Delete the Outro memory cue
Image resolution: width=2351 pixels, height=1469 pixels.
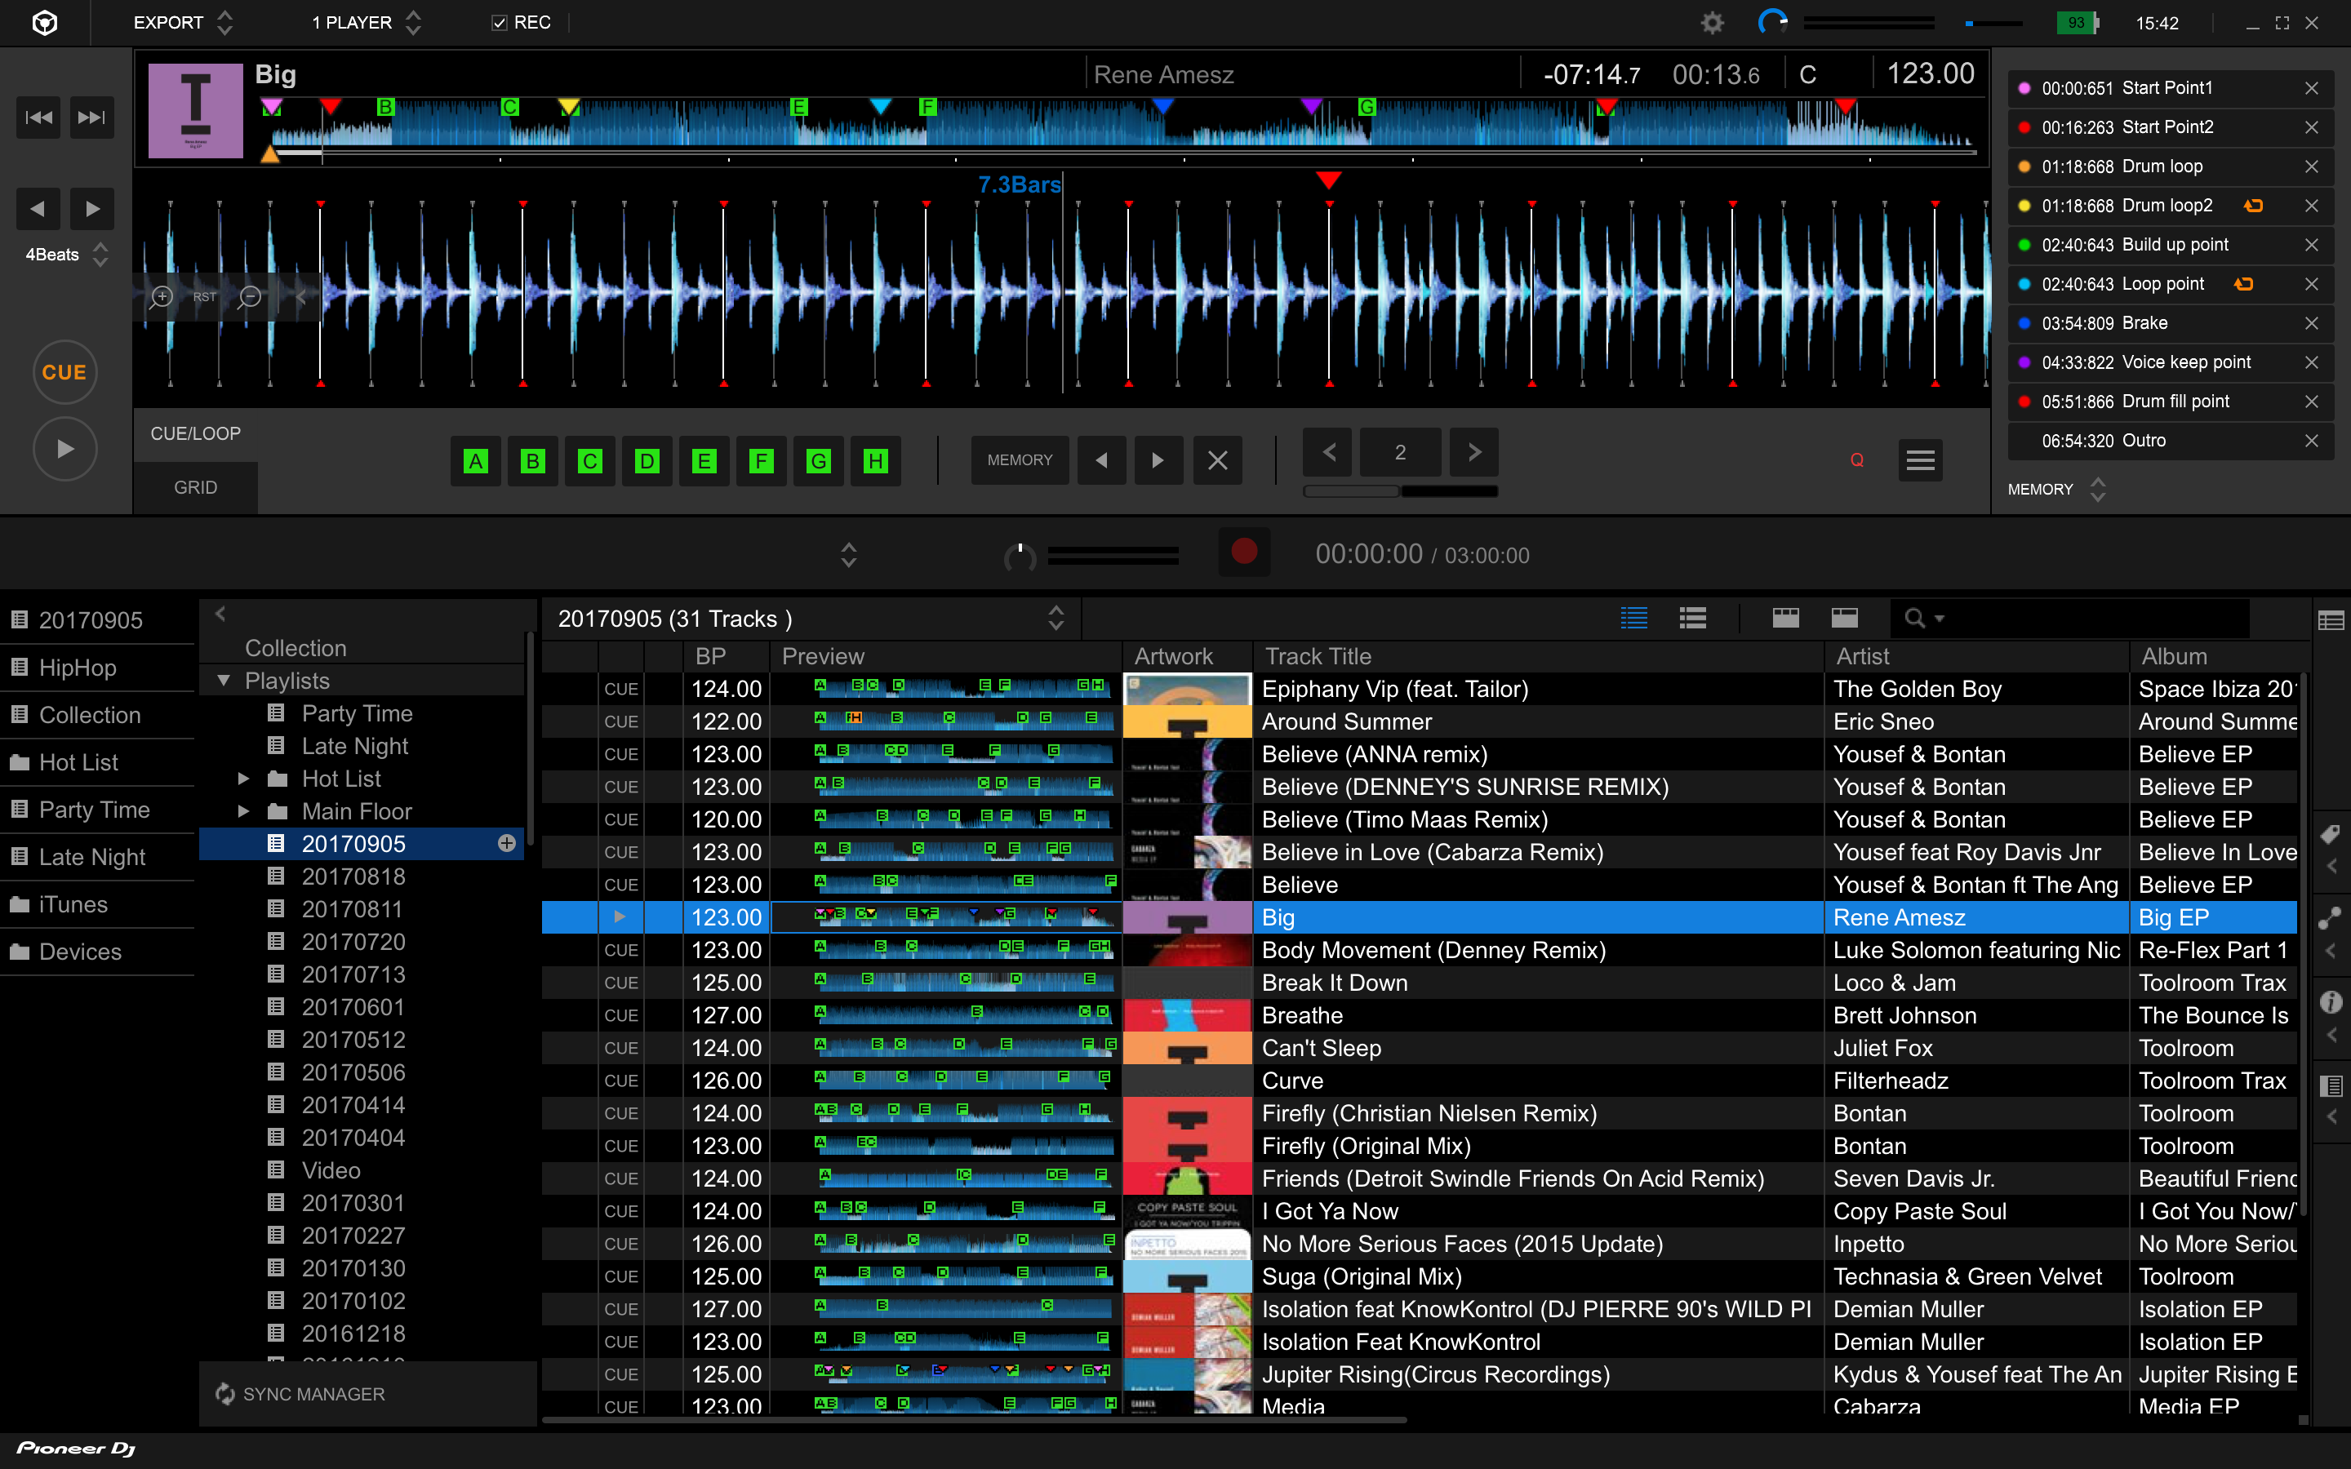(x=2311, y=440)
